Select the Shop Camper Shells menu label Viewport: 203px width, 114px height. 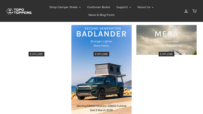pos(63,7)
